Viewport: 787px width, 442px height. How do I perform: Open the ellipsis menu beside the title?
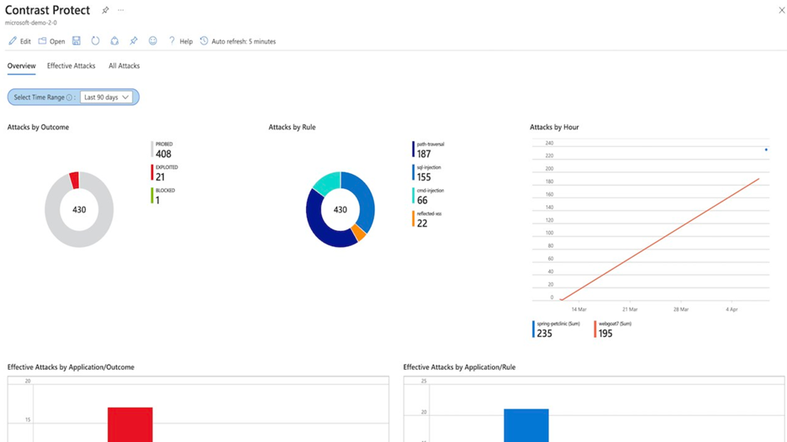point(121,11)
